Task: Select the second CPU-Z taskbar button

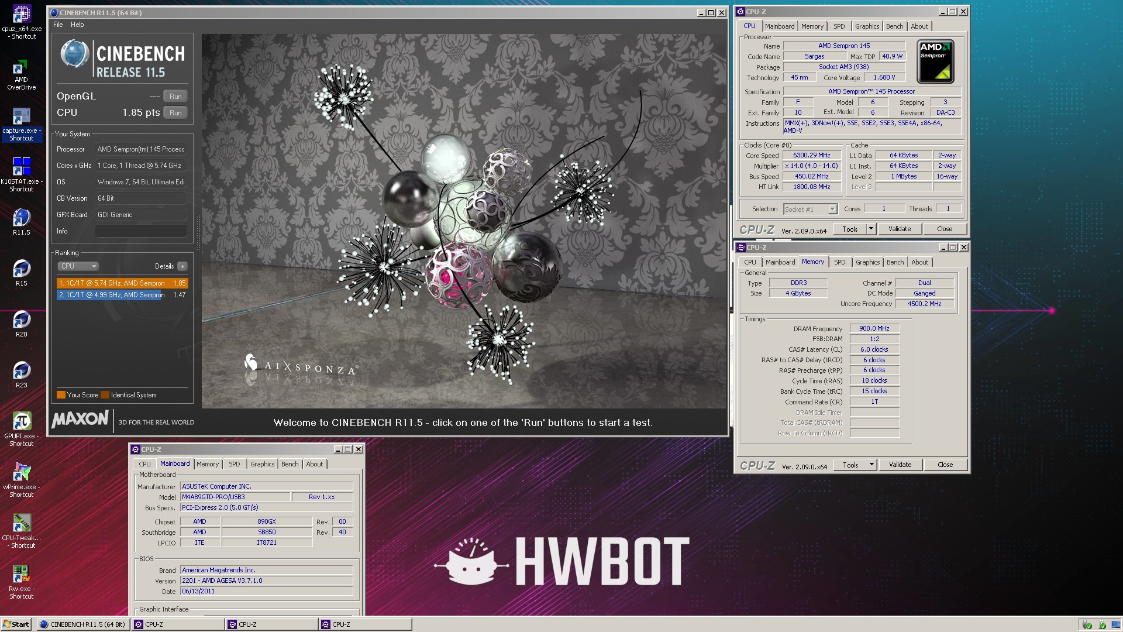Action: (272, 624)
